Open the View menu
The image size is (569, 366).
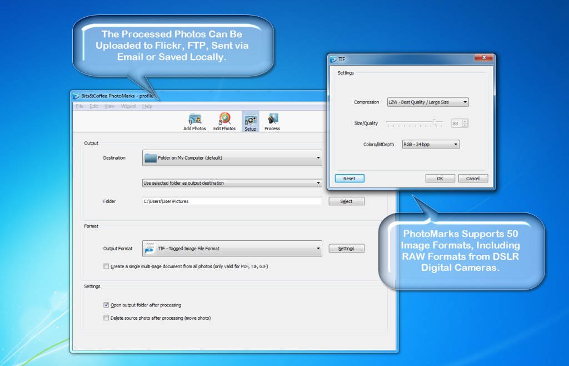[109, 106]
